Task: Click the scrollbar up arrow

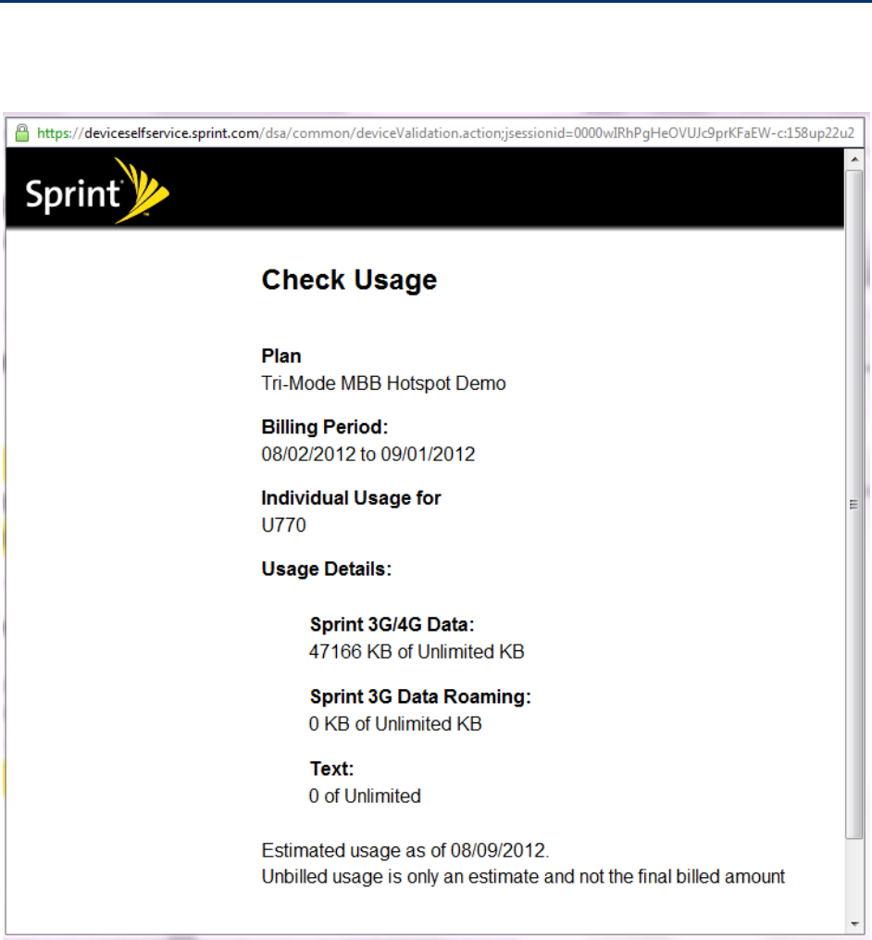Action: click(854, 159)
